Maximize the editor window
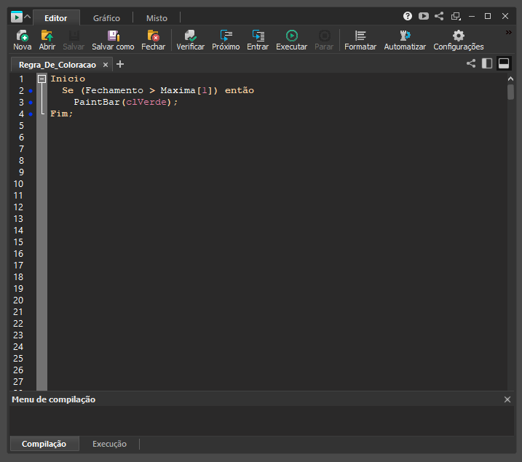The height and width of the screenshot is (462, 522). click(488, 16)
